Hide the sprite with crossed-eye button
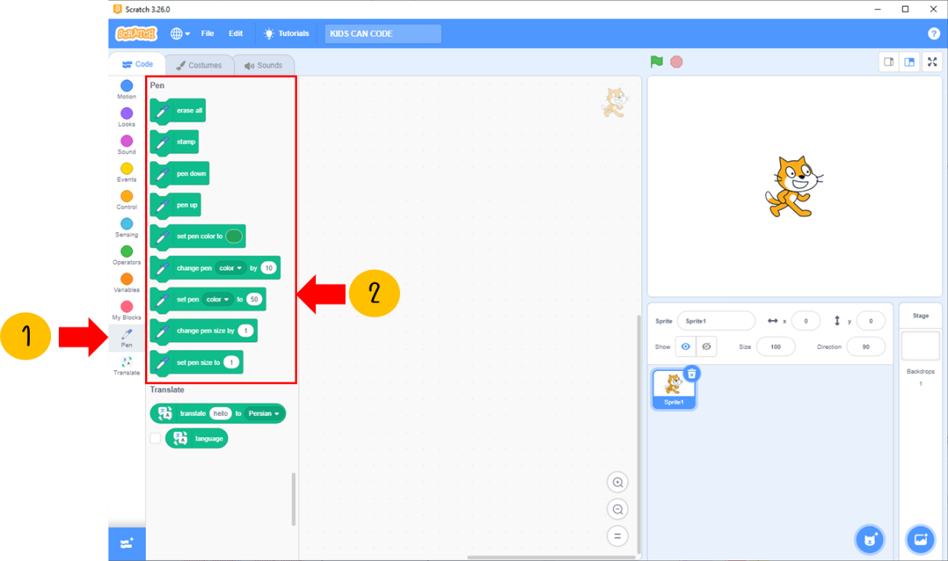948x561 pixels. [x=707, y=347]
